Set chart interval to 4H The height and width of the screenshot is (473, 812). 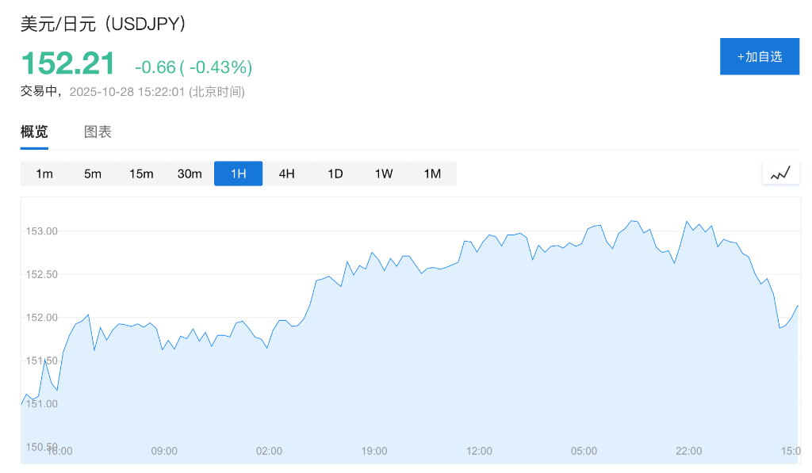(x=286, y=174)
